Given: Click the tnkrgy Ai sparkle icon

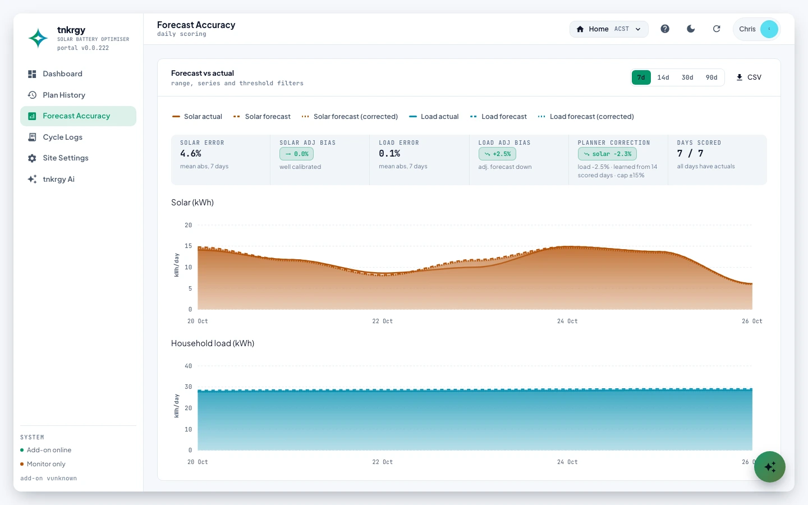Looking at the screenshot, I should point(32,180).
